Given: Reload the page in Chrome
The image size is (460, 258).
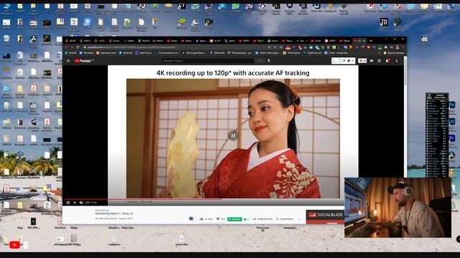Looking at the screenshot, I should (x=78, y=47).
